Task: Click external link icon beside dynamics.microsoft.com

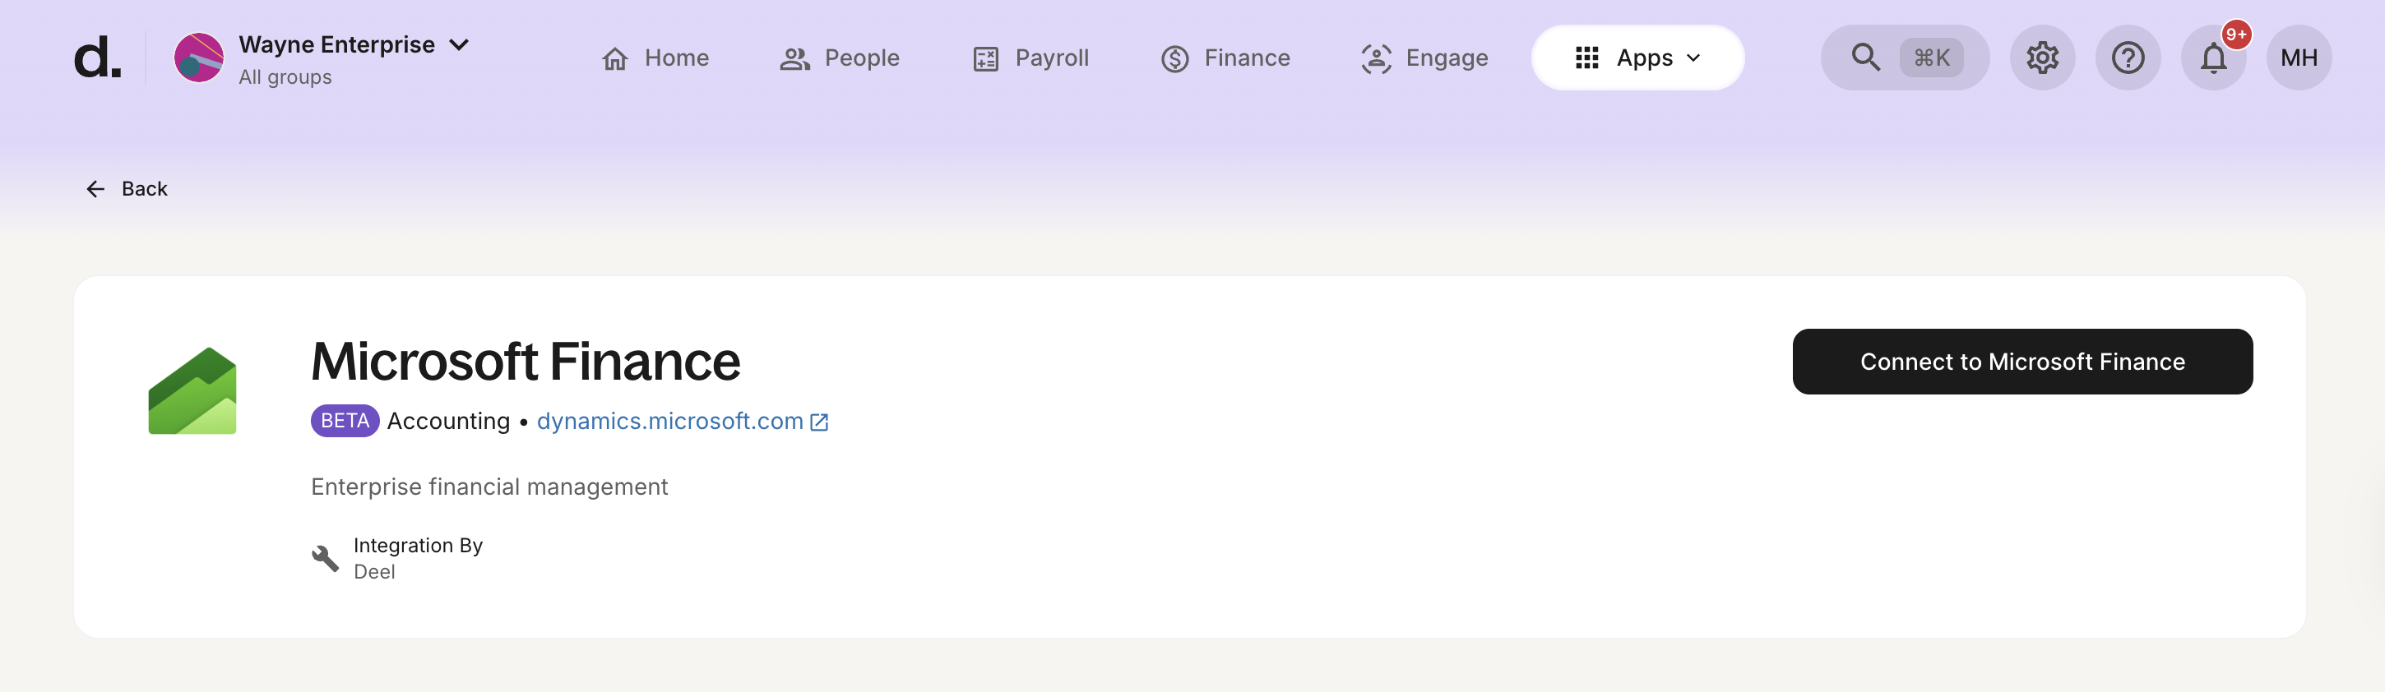Action: point(819,422)
